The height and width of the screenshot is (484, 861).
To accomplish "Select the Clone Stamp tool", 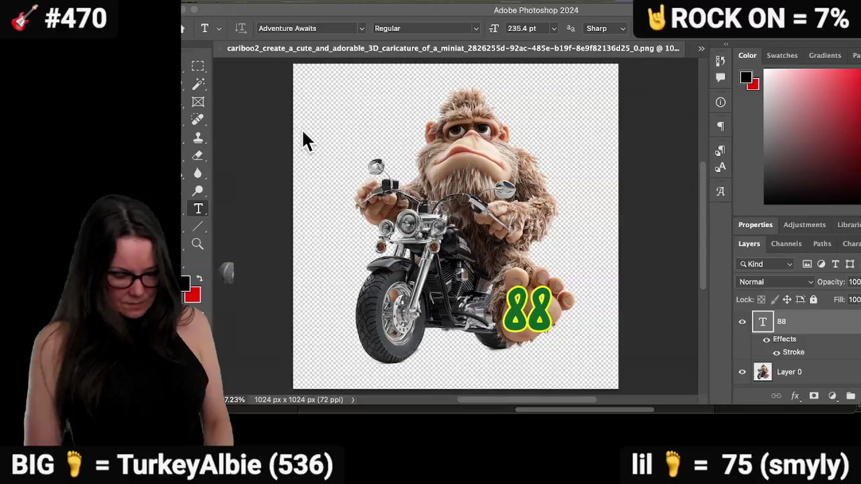I will click(x=198, y=138).
